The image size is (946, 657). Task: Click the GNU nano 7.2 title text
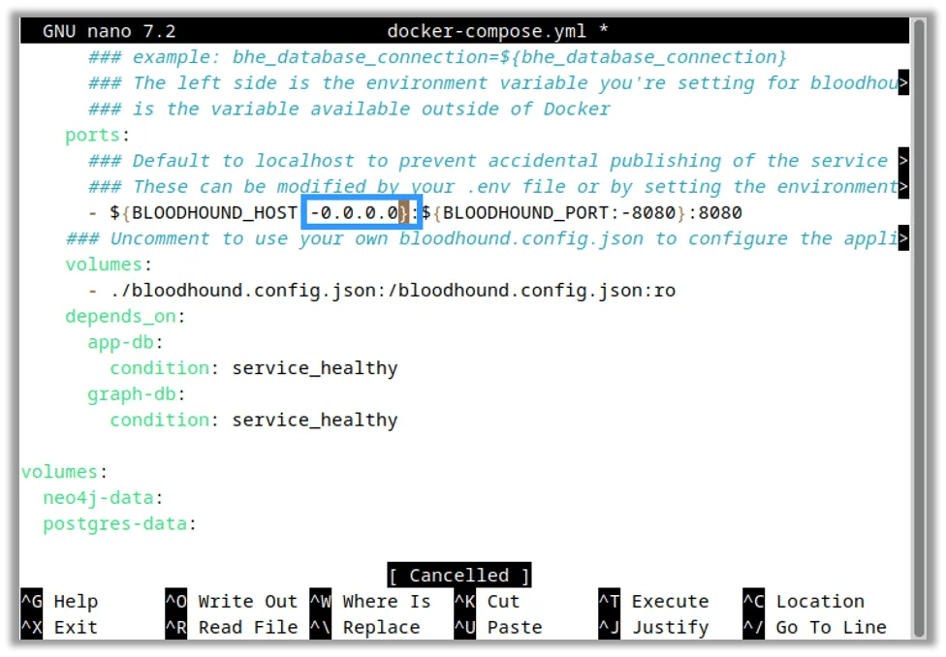(x=110, y=31)
